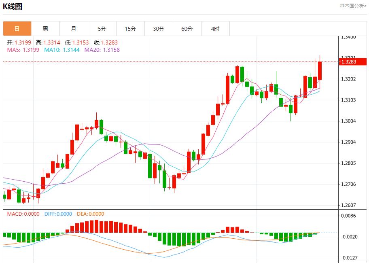This screenshot has width=369, height=263.
Task: Open the 15分 timeframe tab
Action: tap(130, 29)
